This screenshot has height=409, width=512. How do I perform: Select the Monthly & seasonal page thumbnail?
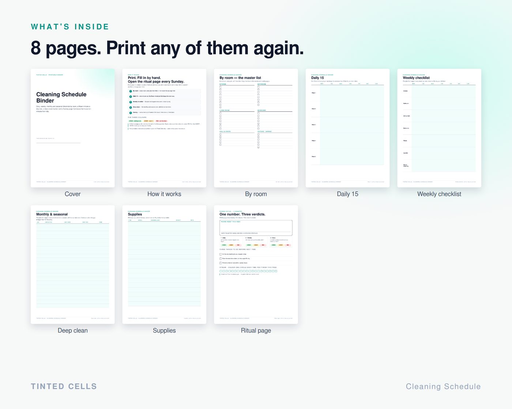tap(72, 264)
